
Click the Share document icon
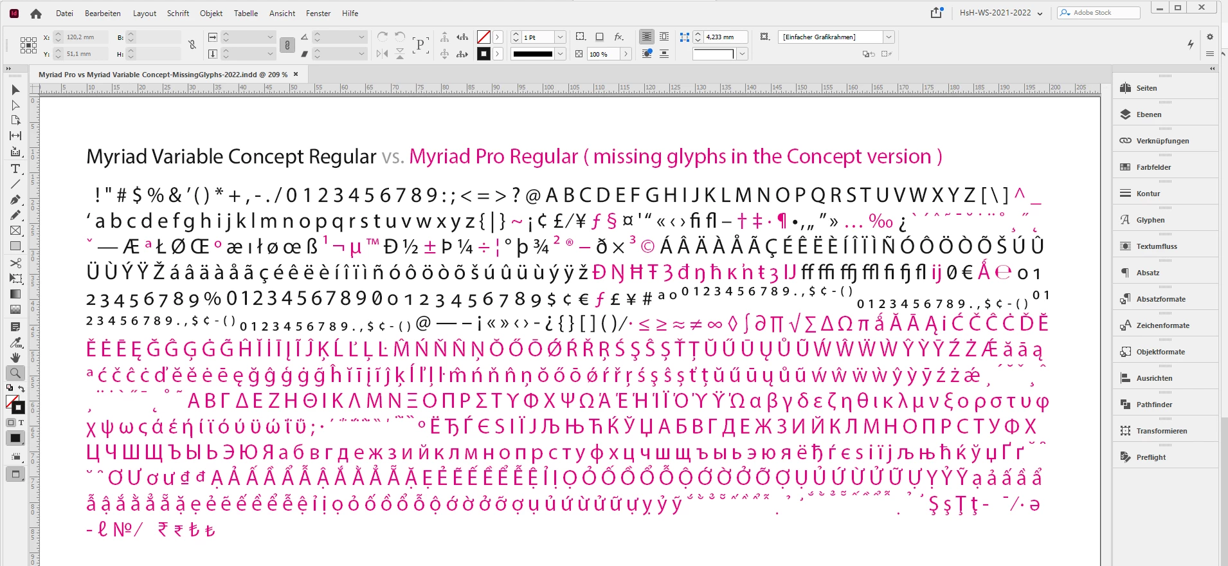coord(936,13)
